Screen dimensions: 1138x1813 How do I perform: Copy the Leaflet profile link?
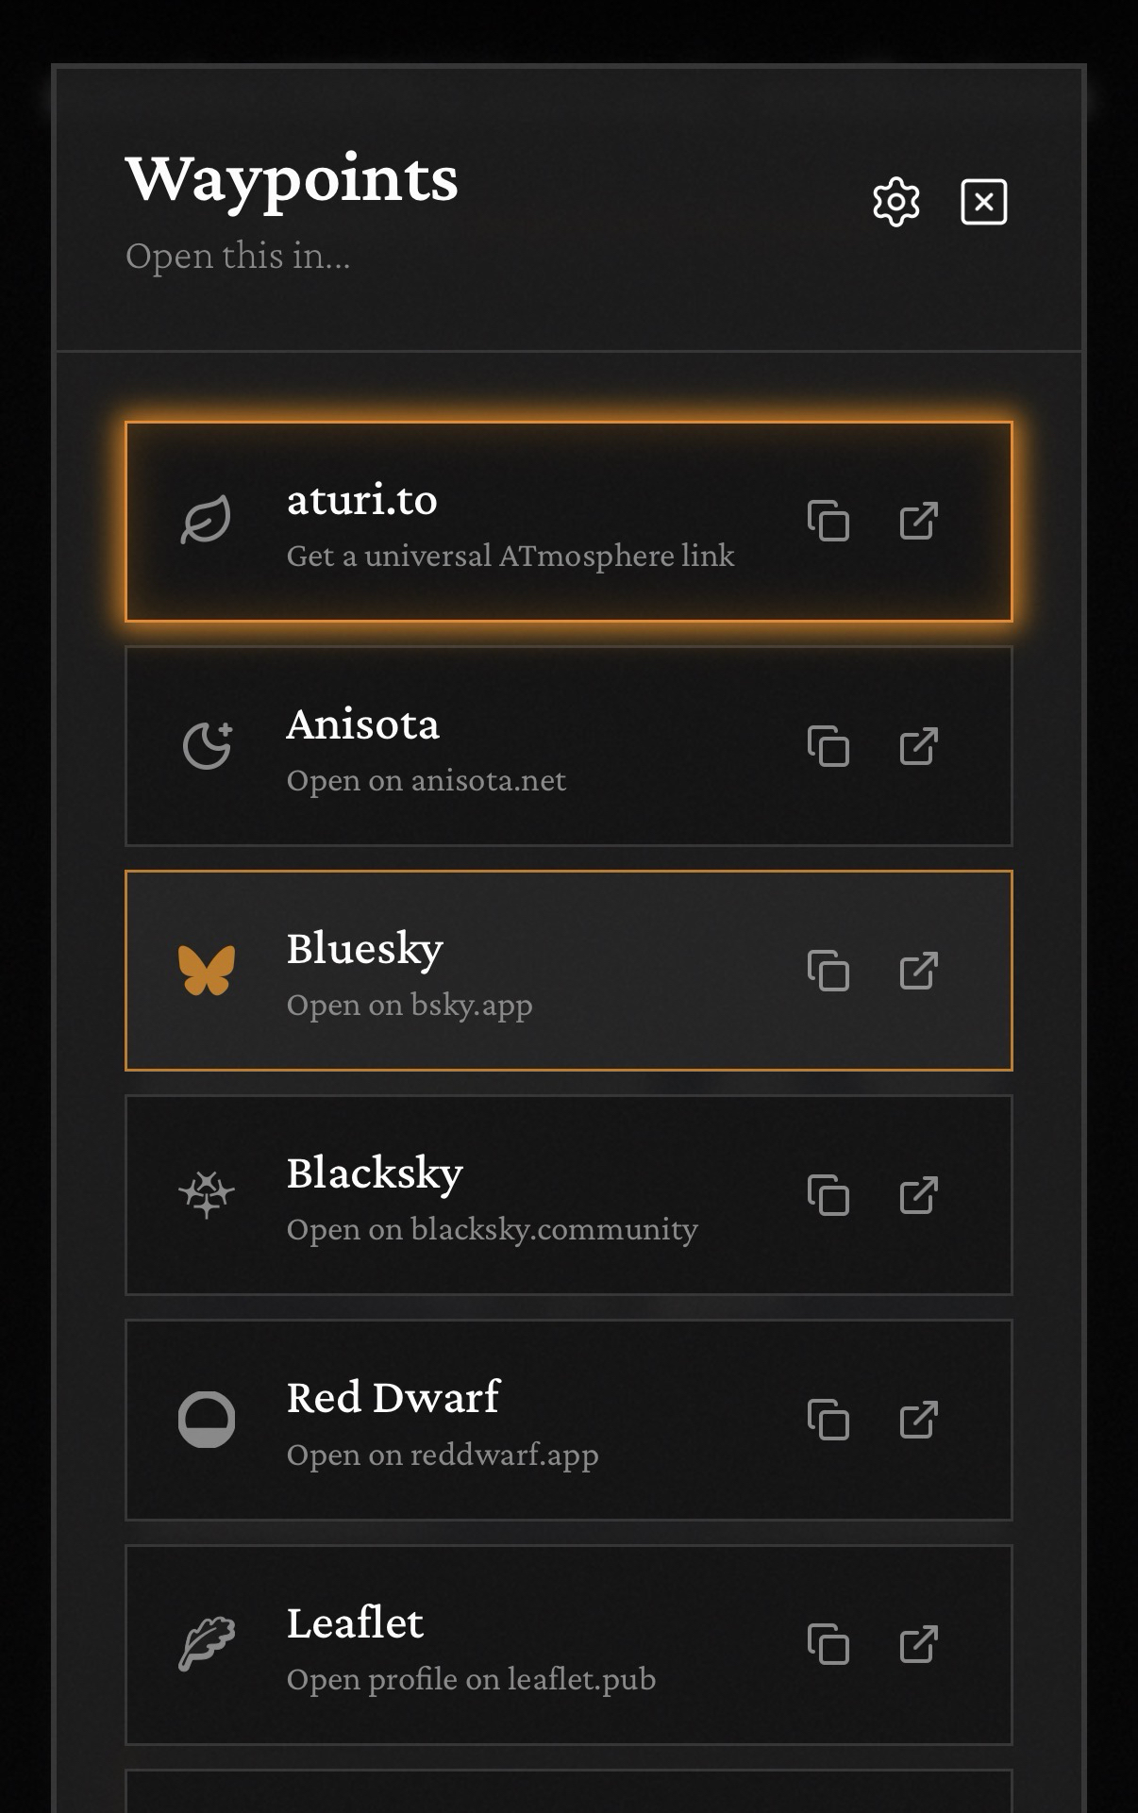pos(828,1644)
